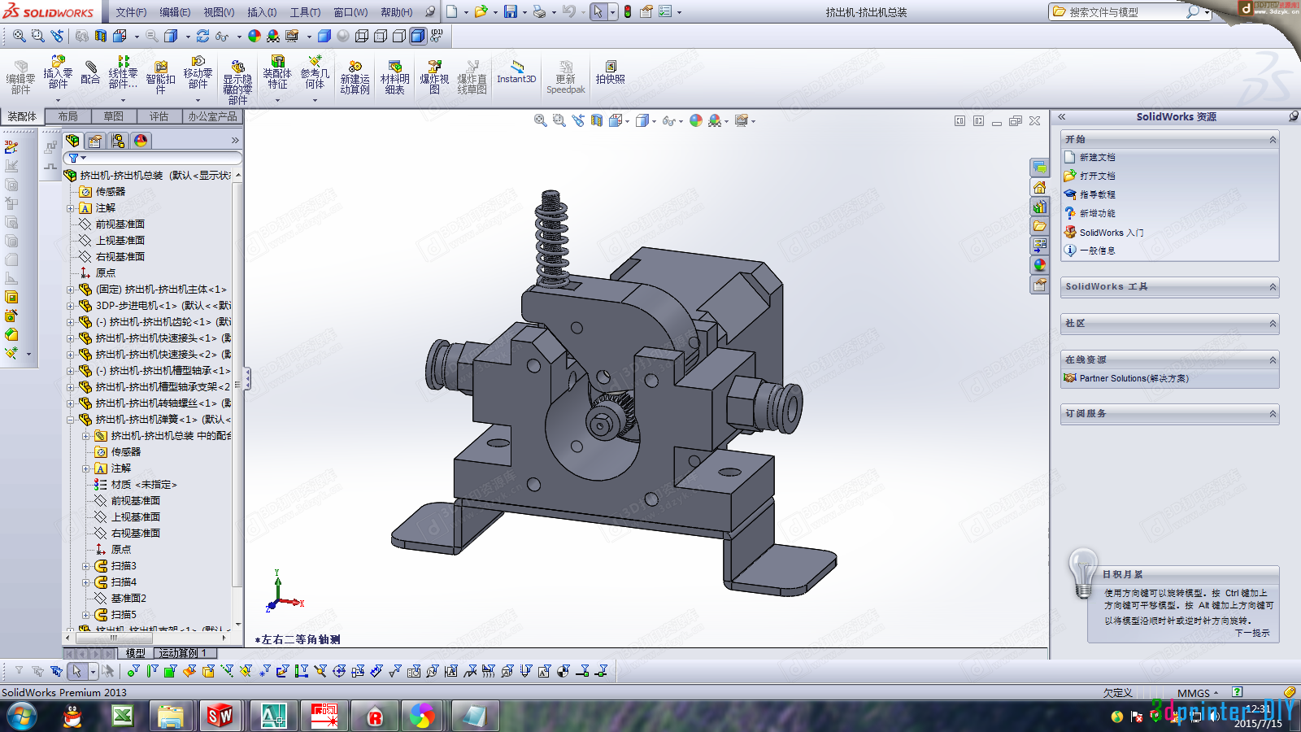The width and height of the screenshot is (1301, 732).
Task: Open Bill of Materials (材料明细表) tool
Action: 394,76
